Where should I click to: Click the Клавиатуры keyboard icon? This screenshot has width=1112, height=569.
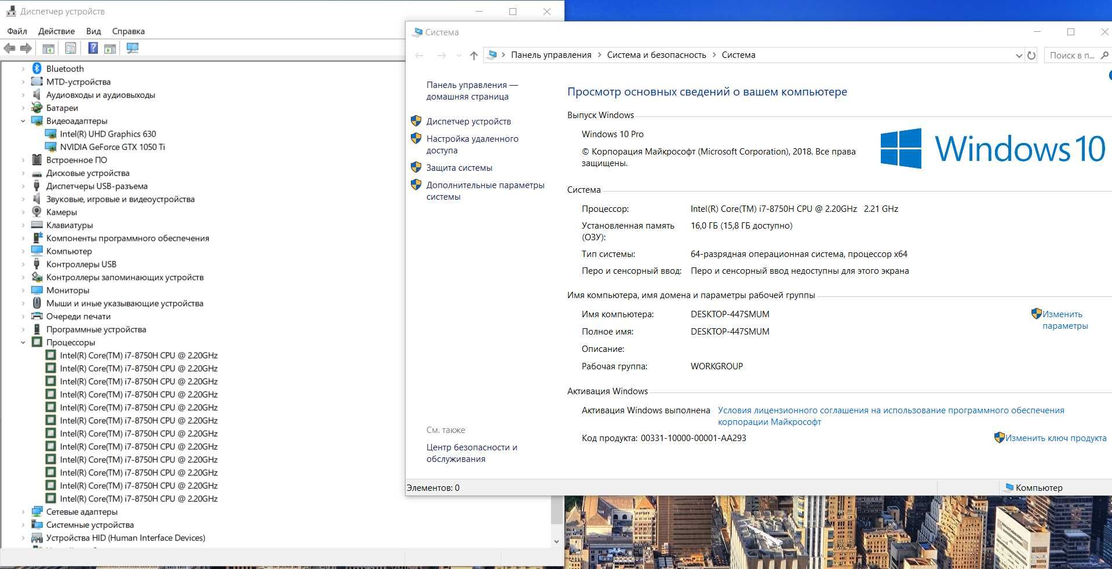(x=37, y=225)
